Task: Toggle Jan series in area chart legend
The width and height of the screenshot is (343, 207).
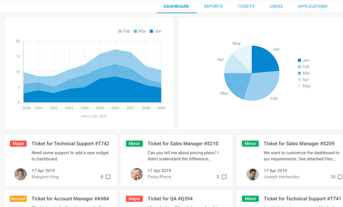Action: tap(156, 31)
